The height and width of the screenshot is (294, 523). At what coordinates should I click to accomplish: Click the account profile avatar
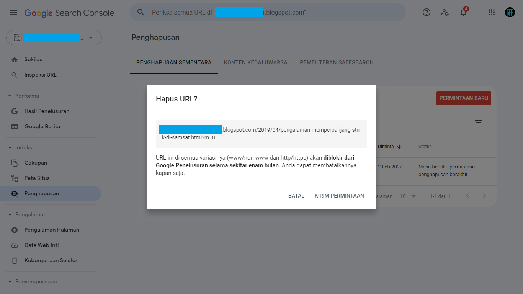[510, 12]
